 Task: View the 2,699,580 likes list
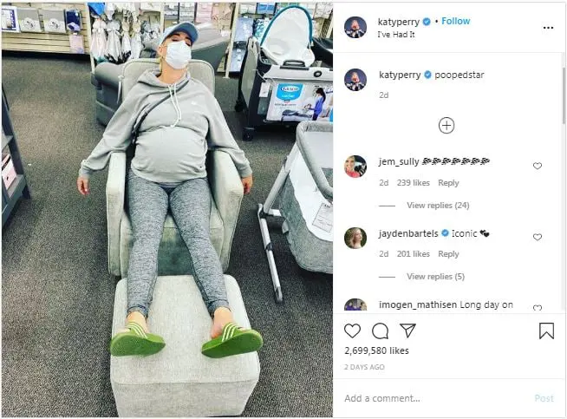click(x=376, y=350)
